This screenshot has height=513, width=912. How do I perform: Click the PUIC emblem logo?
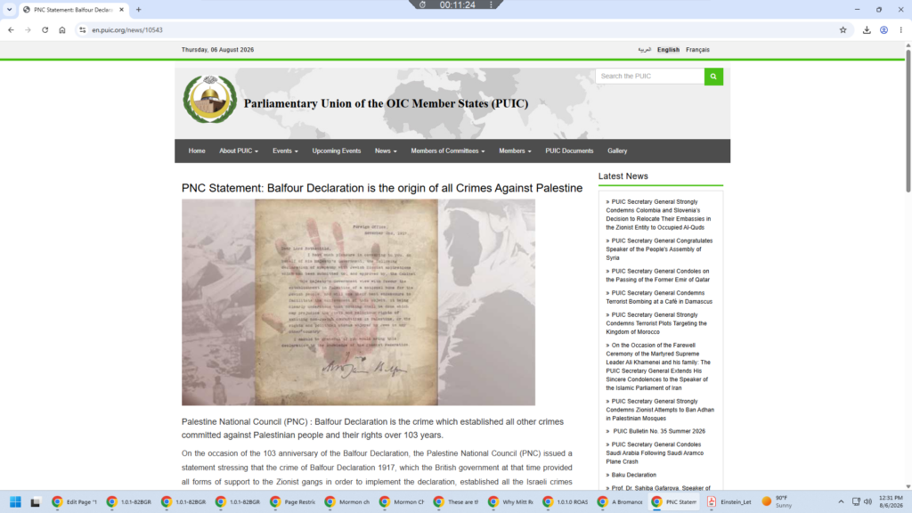coord(210,99)
